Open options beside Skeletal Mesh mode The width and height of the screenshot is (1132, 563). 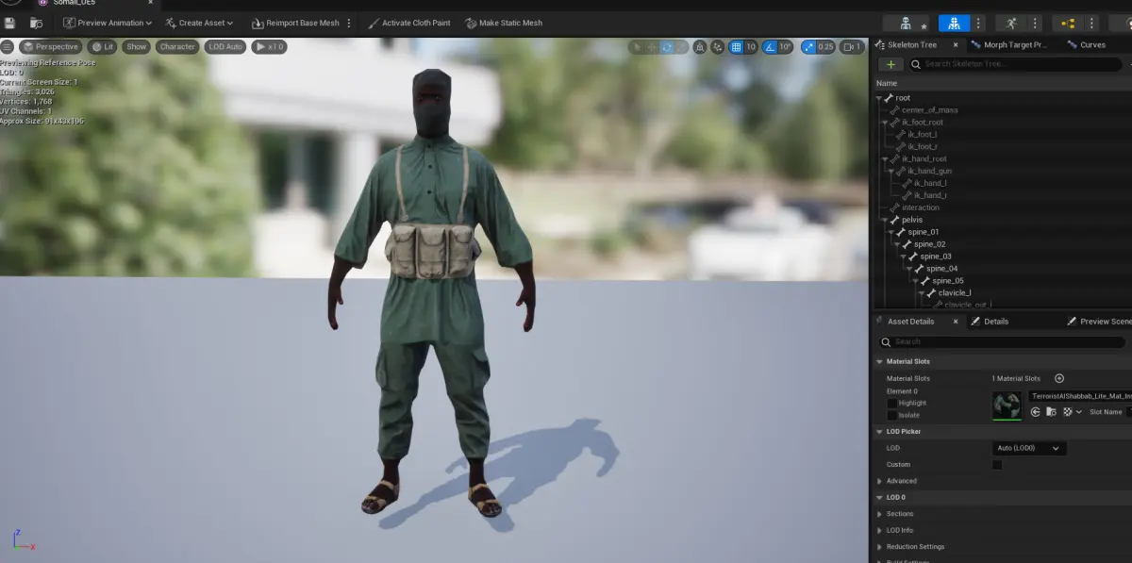978,23
